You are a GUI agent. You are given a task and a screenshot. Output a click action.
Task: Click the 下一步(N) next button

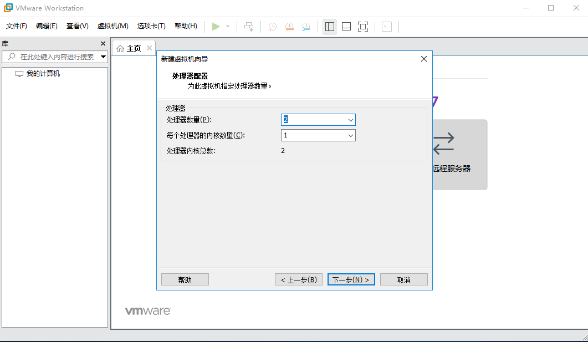(x=351, y=280)
